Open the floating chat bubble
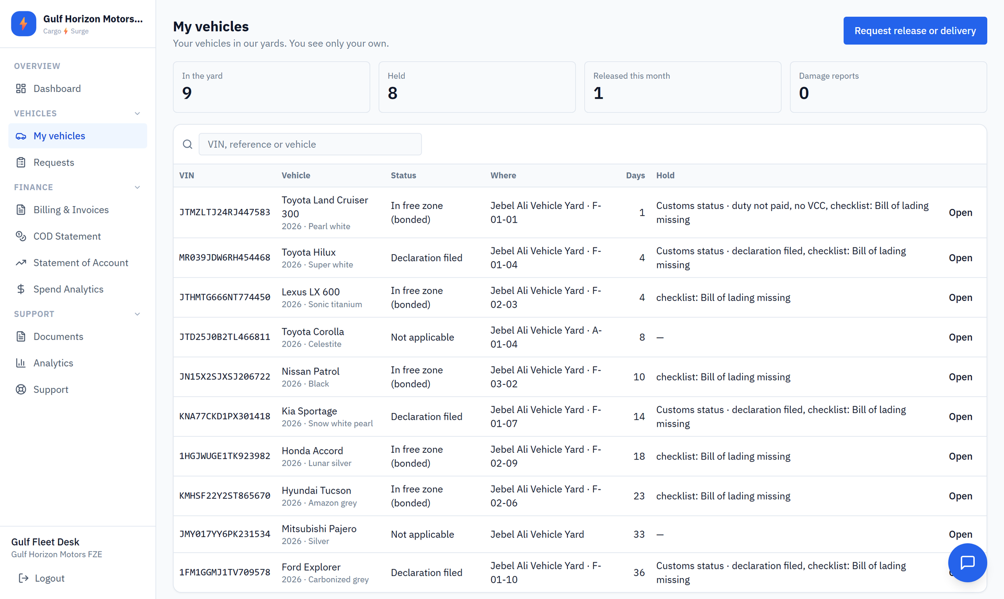The width and height of the screenshot is (1004, 599). point(967,562)
